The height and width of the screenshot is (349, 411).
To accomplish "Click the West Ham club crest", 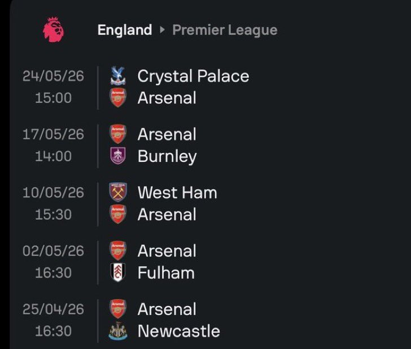I will click(118, 192).
